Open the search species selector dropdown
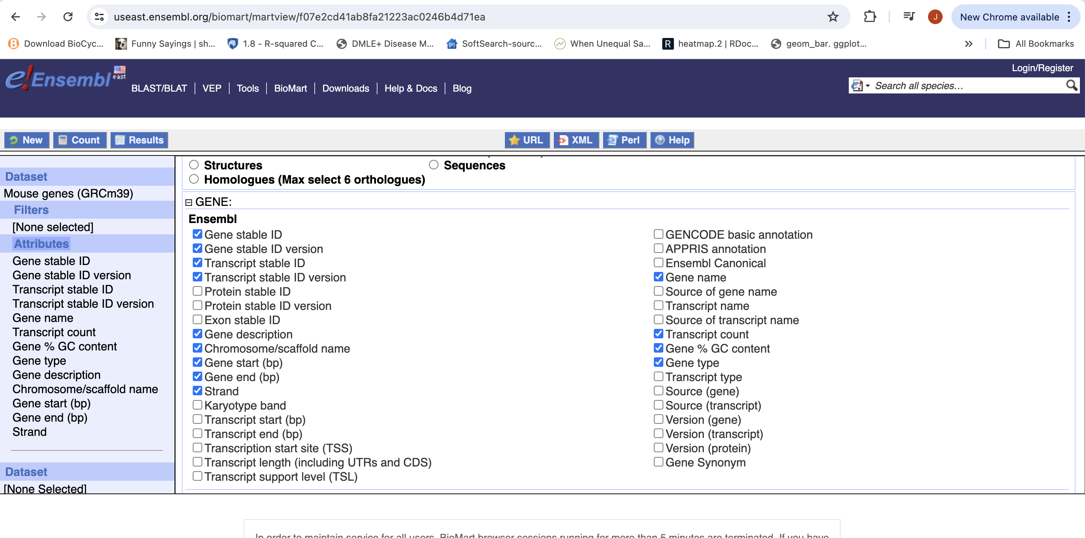The image size is (1085, 538). tap(860, 86)
